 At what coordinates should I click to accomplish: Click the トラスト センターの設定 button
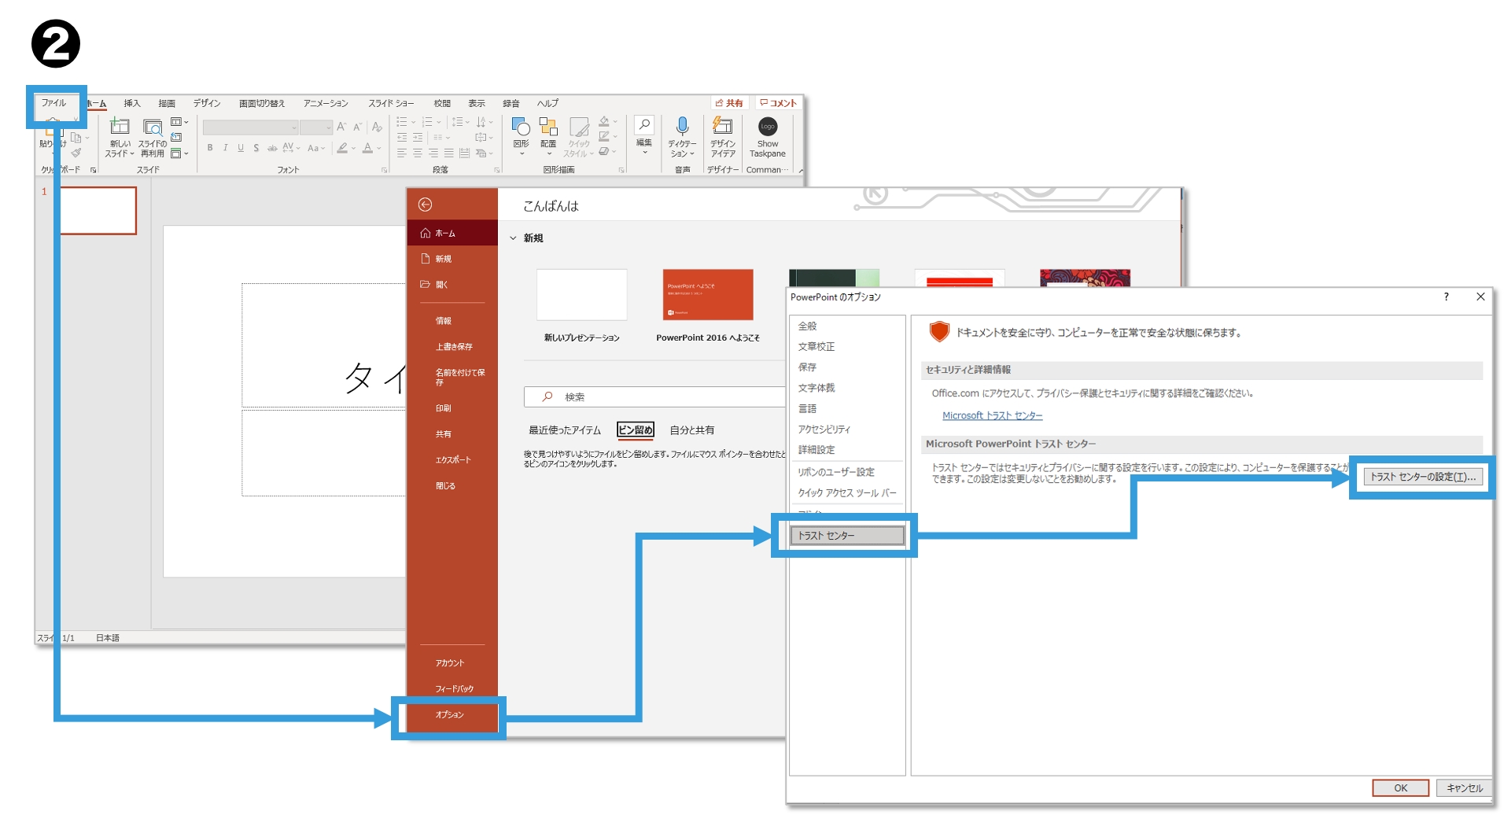1422,477
